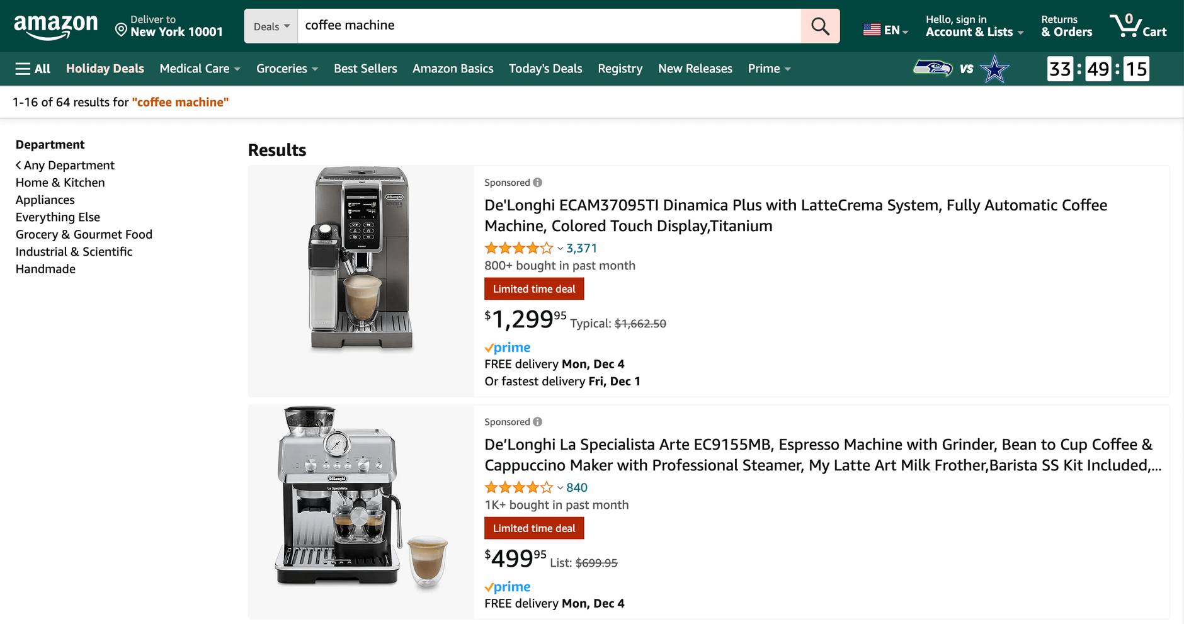
Task: Filter by Grocery & Gourmet Food
Action: point(84,234)
